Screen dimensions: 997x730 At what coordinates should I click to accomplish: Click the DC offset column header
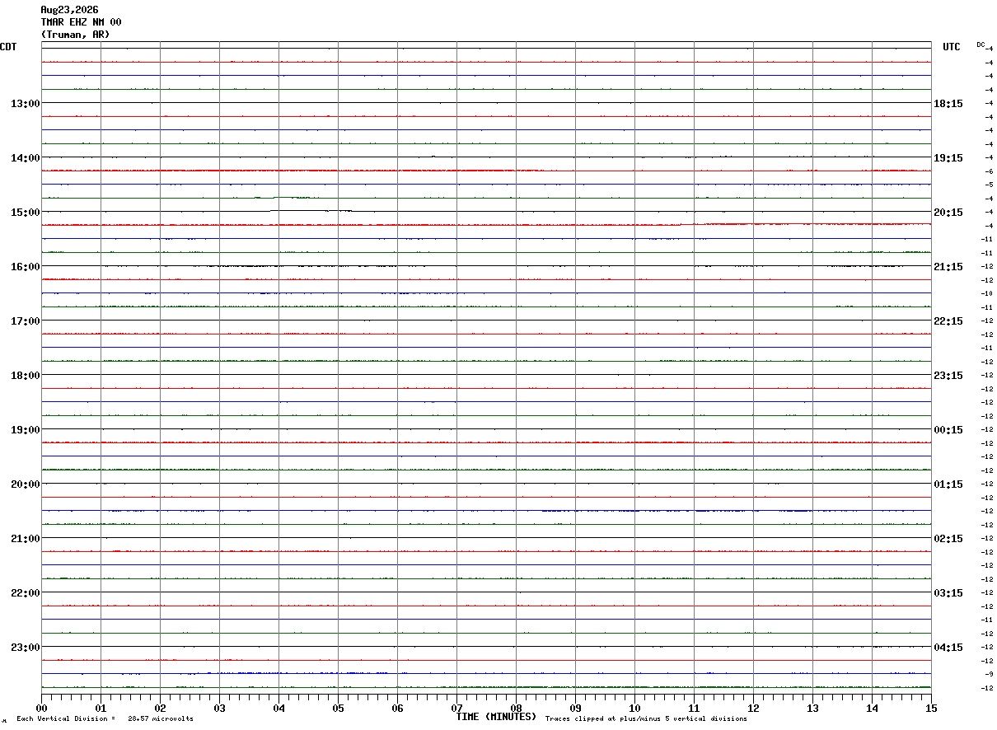point(981,44)
